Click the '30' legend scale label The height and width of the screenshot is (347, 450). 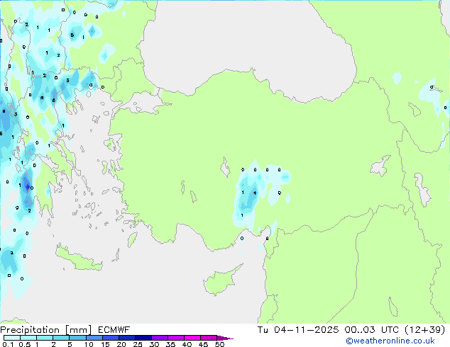154,344
